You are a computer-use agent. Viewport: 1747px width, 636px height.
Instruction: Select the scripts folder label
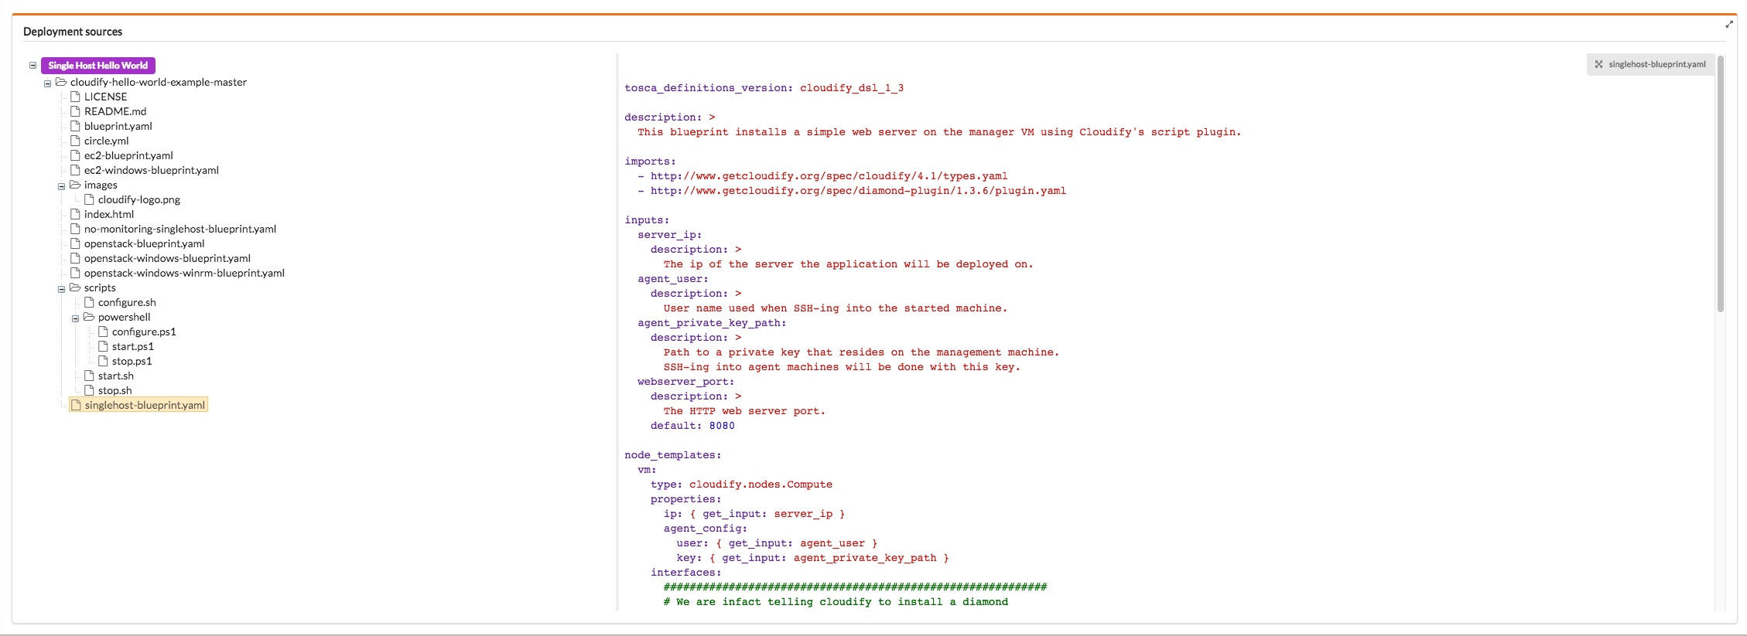100,287
